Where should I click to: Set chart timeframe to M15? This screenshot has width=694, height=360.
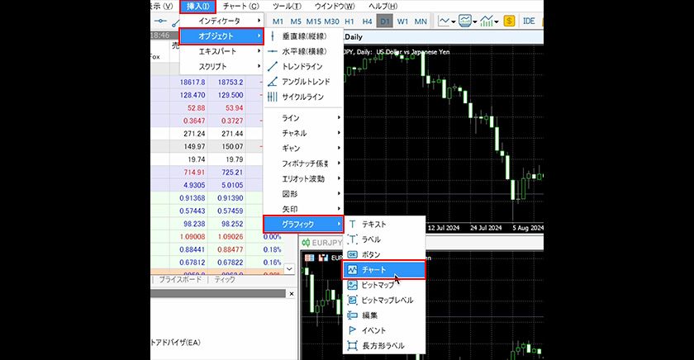tap(313, 21)
